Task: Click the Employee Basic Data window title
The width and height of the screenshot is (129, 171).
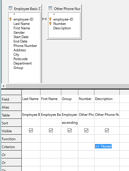Action: click(x=27, y=9)
